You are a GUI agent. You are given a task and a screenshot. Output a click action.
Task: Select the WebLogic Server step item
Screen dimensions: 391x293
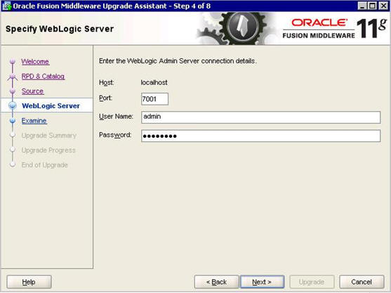[x=51, y=106]
